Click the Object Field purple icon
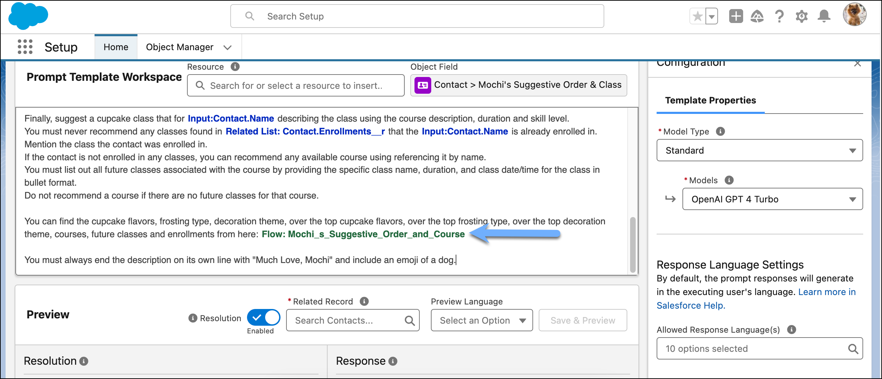 click(423, 85)
